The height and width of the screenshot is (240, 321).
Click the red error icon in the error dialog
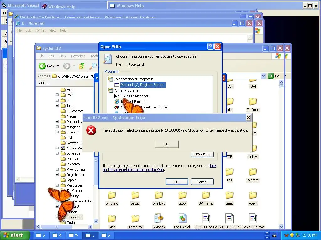(91, 130)
